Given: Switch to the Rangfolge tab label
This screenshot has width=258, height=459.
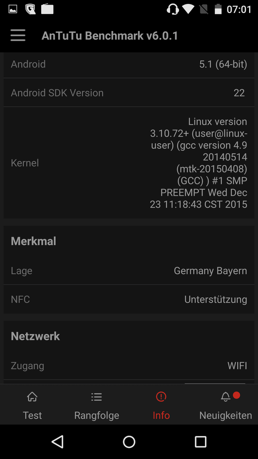Looking at the screenshot, I should (97, 415).
